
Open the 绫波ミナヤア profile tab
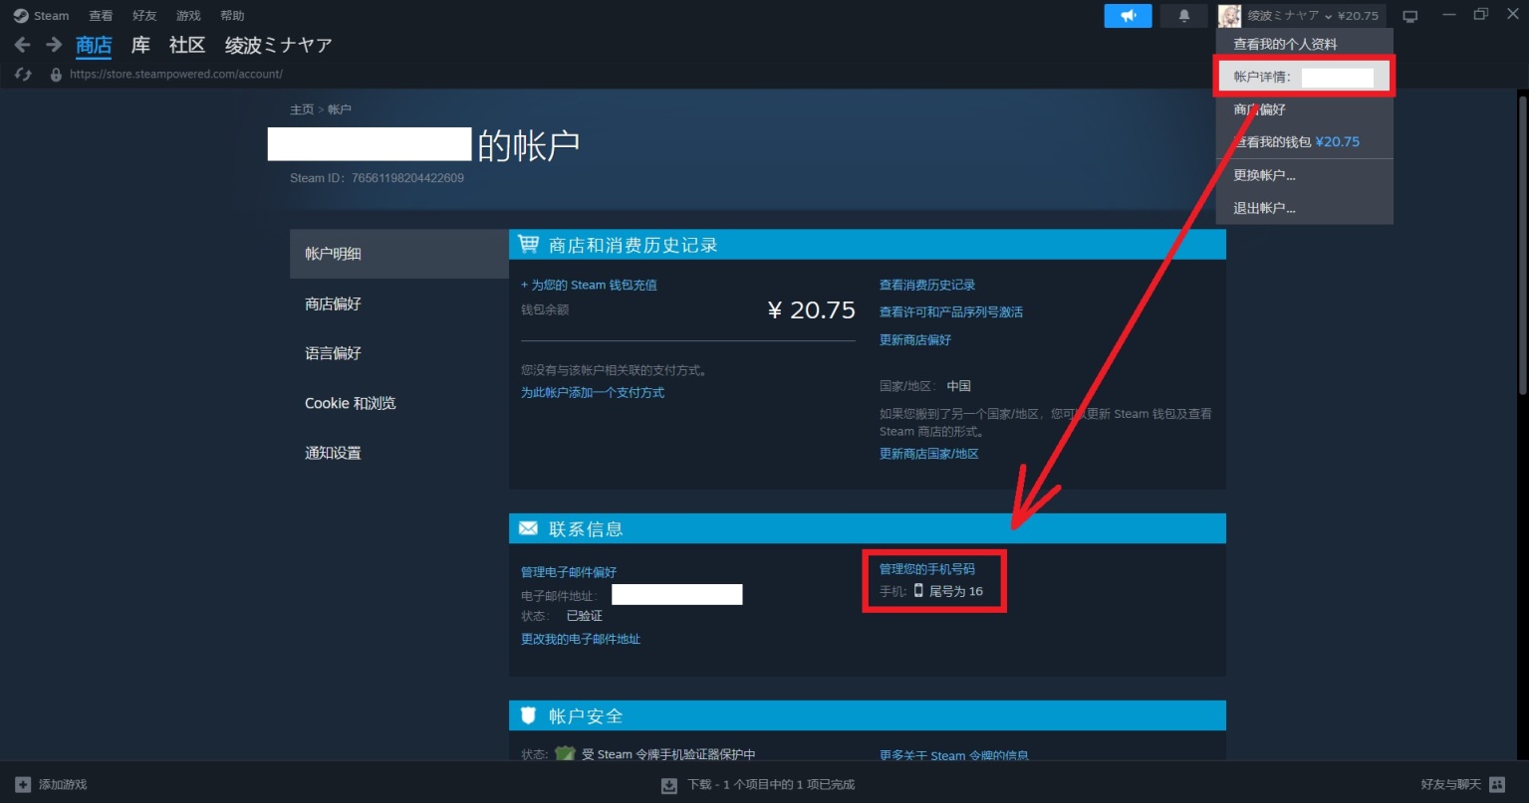pos(278,45)
